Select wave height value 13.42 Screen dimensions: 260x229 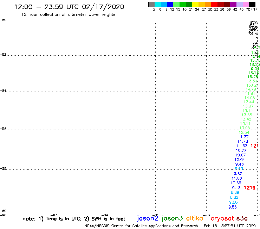point(246,119)
